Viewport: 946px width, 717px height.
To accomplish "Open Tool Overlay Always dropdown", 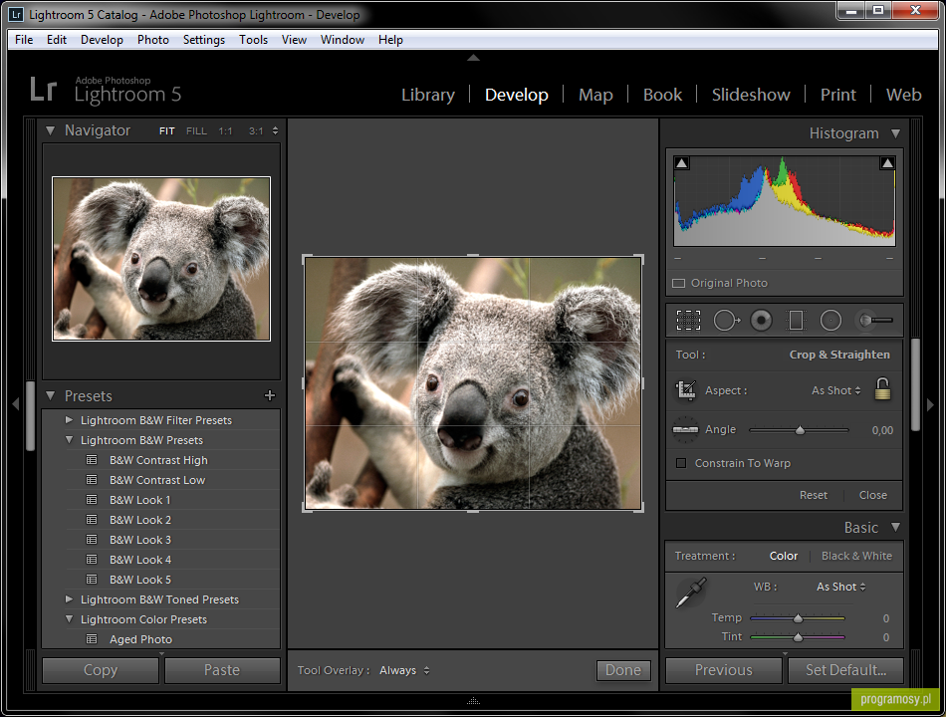I will (404, 670).
